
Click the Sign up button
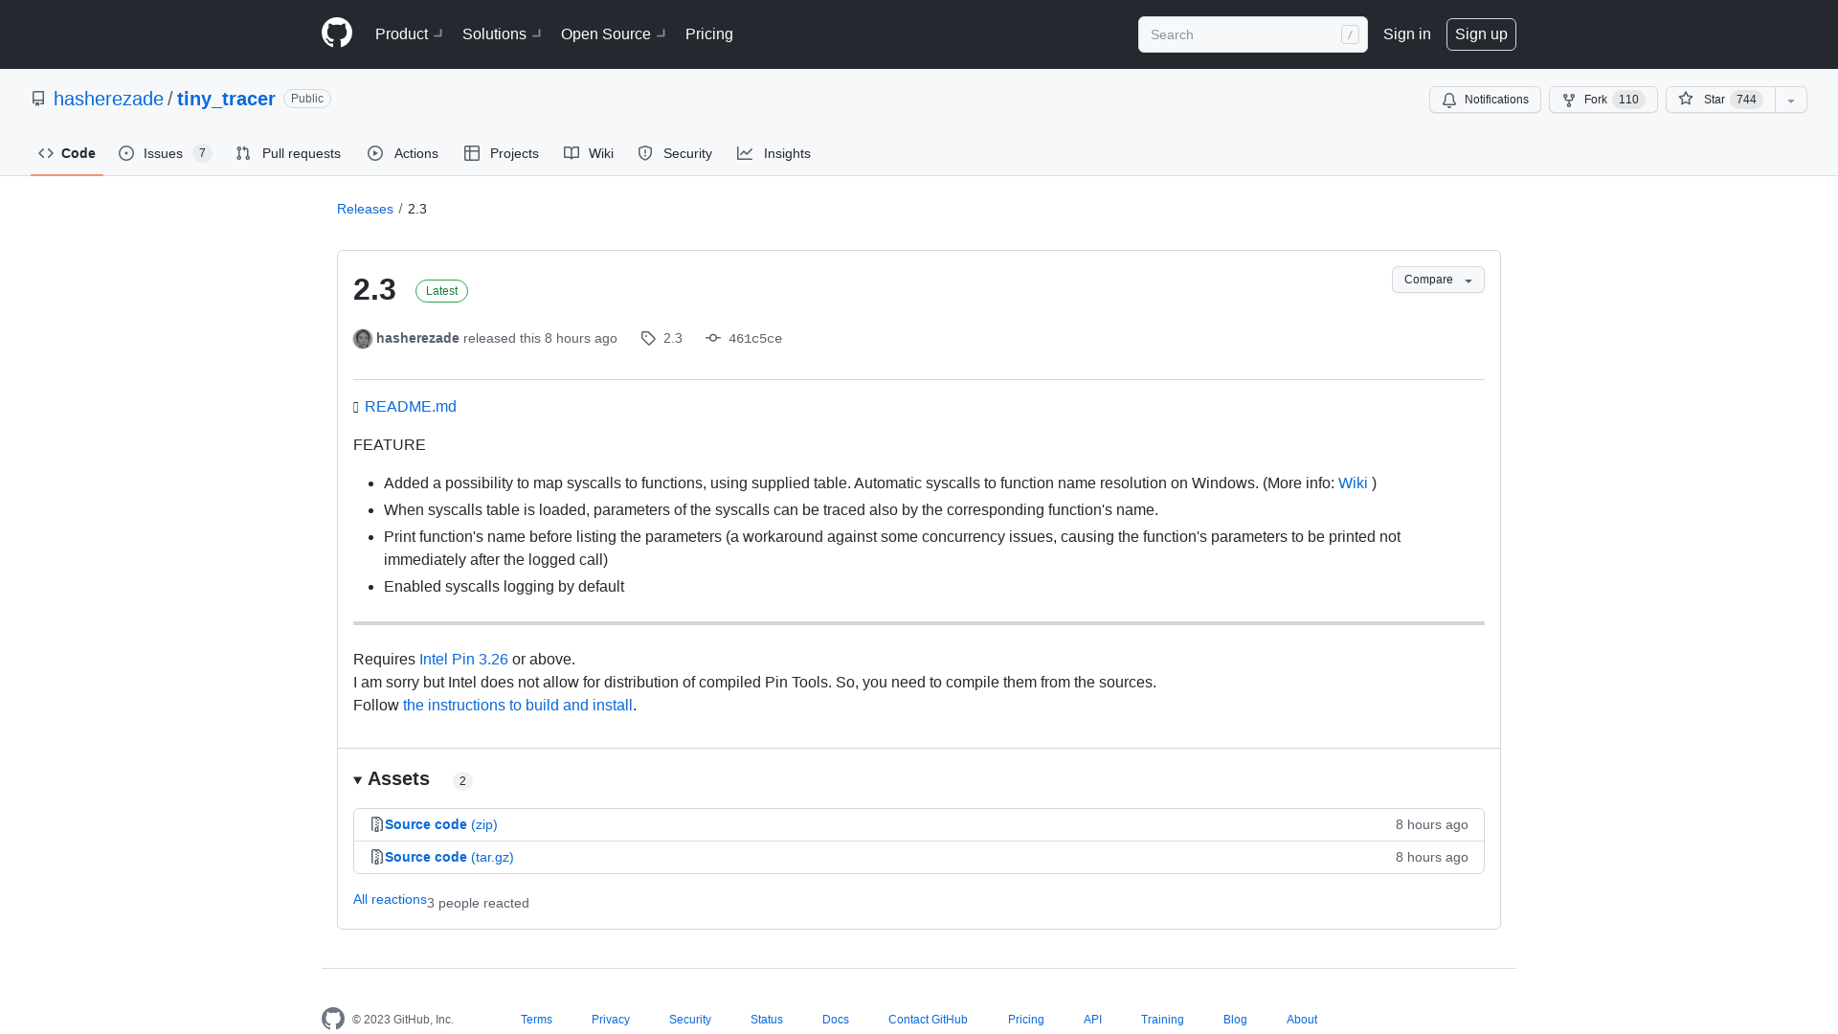[x=1481, y=34]
